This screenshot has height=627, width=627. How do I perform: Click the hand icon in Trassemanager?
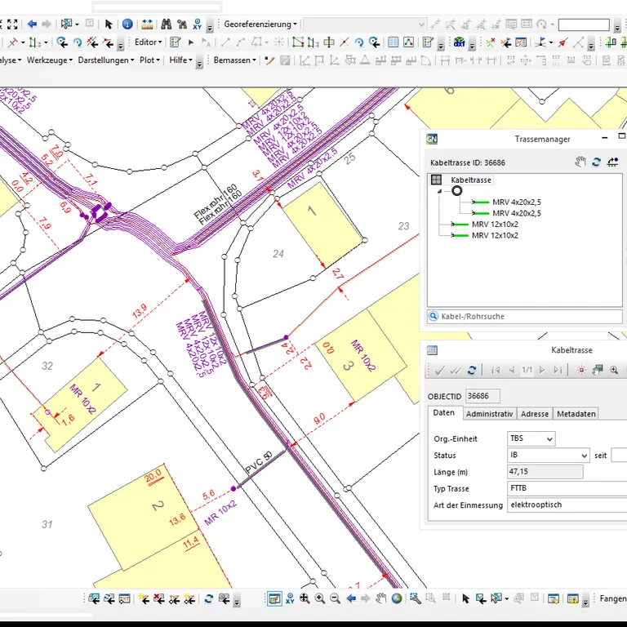[x=580, y=162]
